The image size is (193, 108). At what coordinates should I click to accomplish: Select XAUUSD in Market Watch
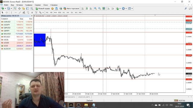point(17,34)
